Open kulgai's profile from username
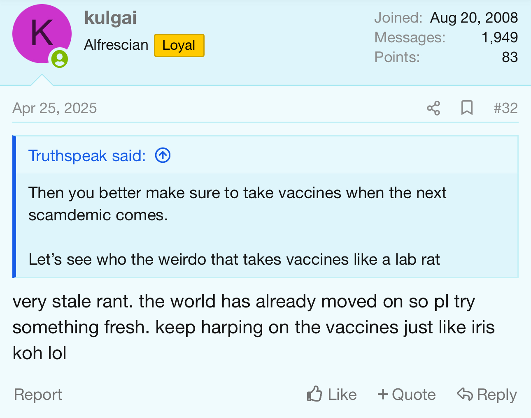531x418 pixels. (110, 18)
